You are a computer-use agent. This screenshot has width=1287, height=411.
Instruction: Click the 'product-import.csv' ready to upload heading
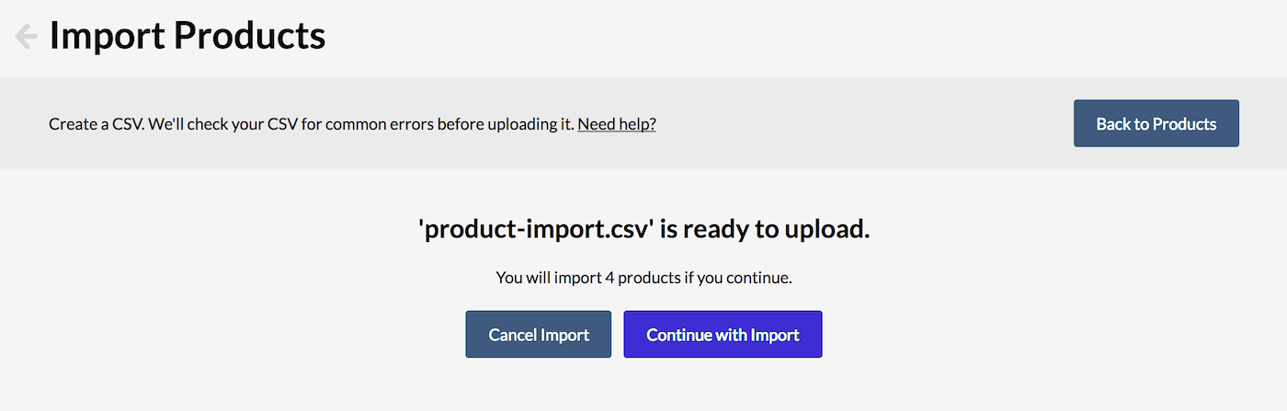(643, 229)
